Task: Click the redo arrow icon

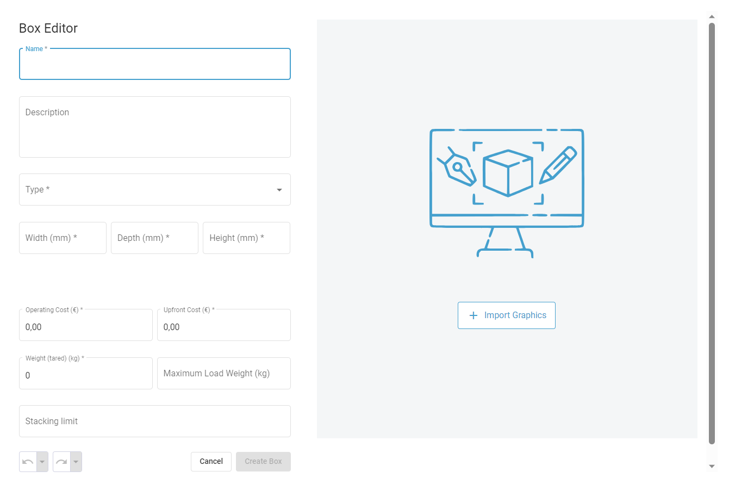Action: point(61,462)
